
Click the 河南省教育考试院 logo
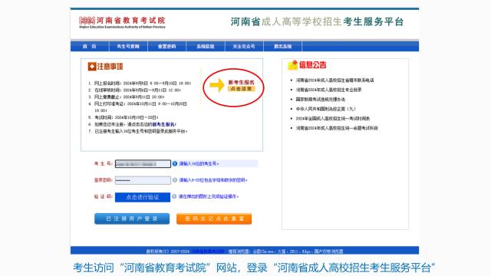(122, 22)
